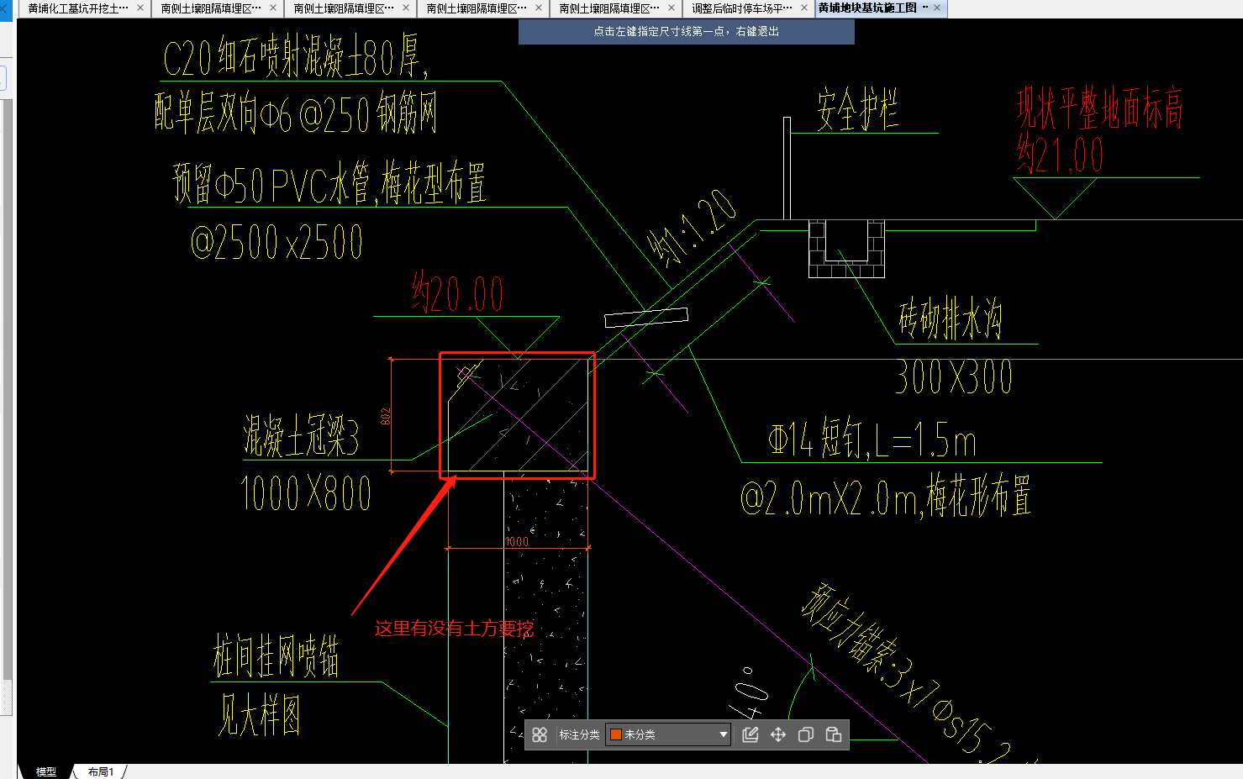Switch to the 布局1 layout tab
This screenshot has width=1243, height=779.
point(101,771)
